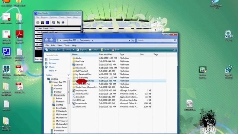Open Explorer Help menu
This screenshot has width=238, height=134.
(x=74, y=45)
